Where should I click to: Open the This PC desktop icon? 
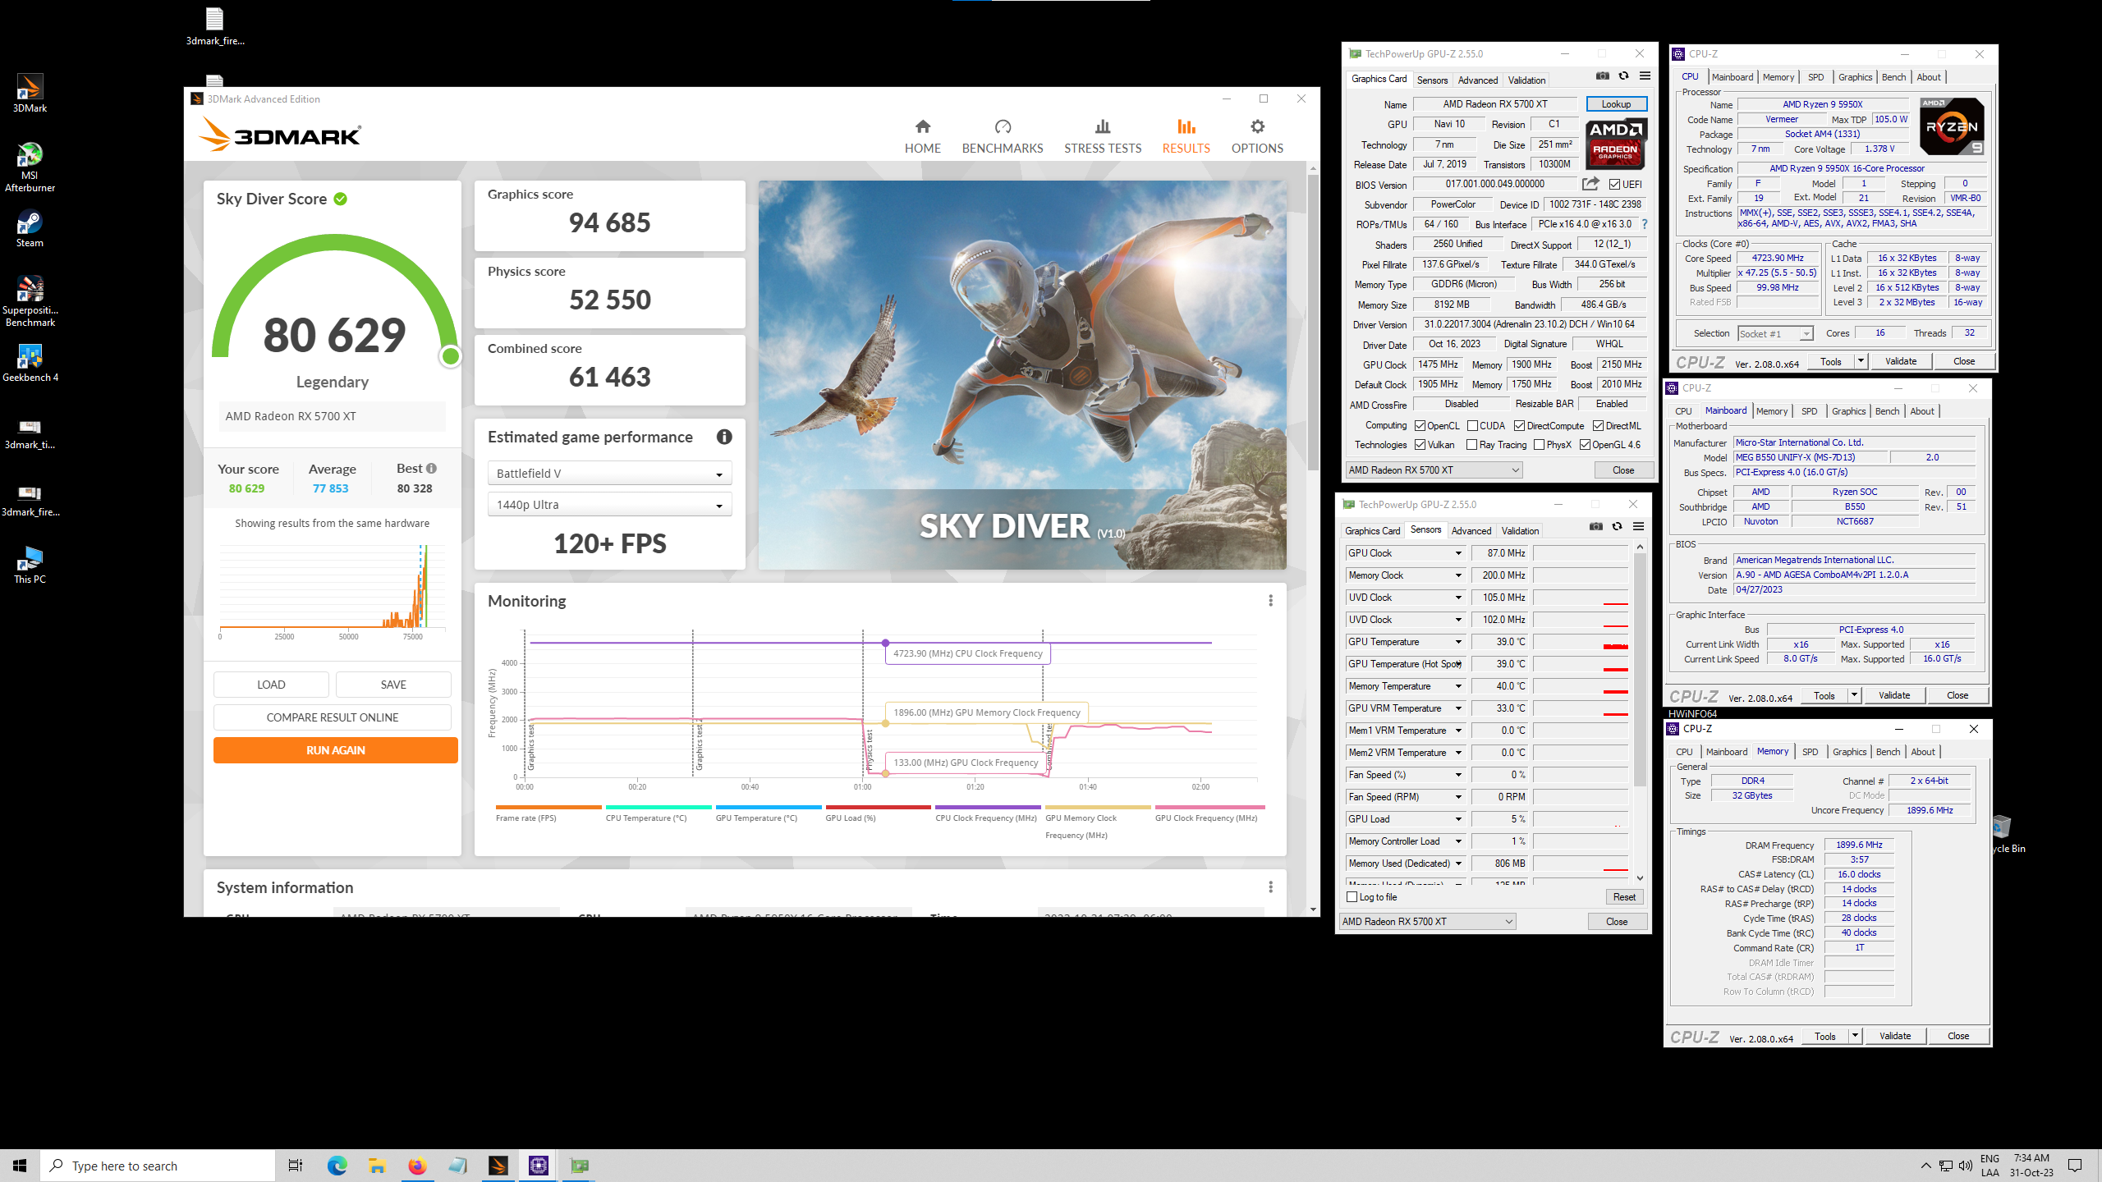(x=30, y=566)
